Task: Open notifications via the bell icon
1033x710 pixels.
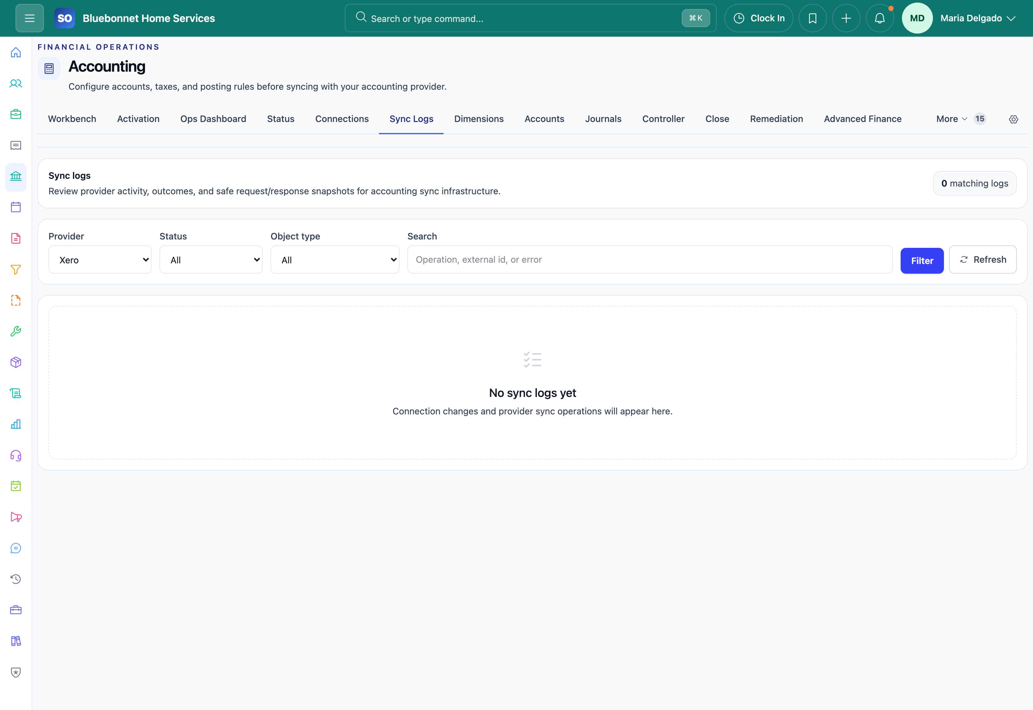Action: pos(880,18)
